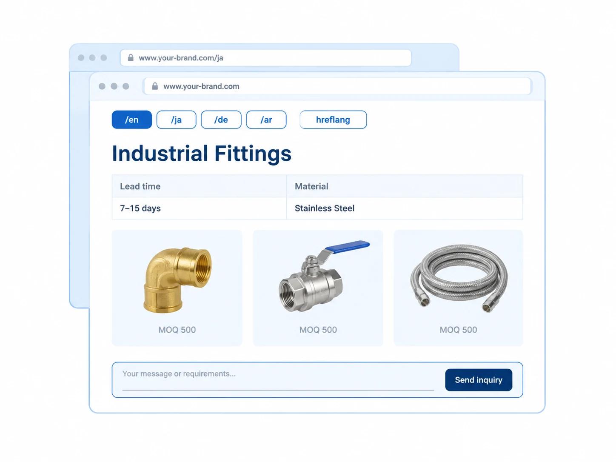
Task: Click the 7–15 days cell
Action: 199,208
